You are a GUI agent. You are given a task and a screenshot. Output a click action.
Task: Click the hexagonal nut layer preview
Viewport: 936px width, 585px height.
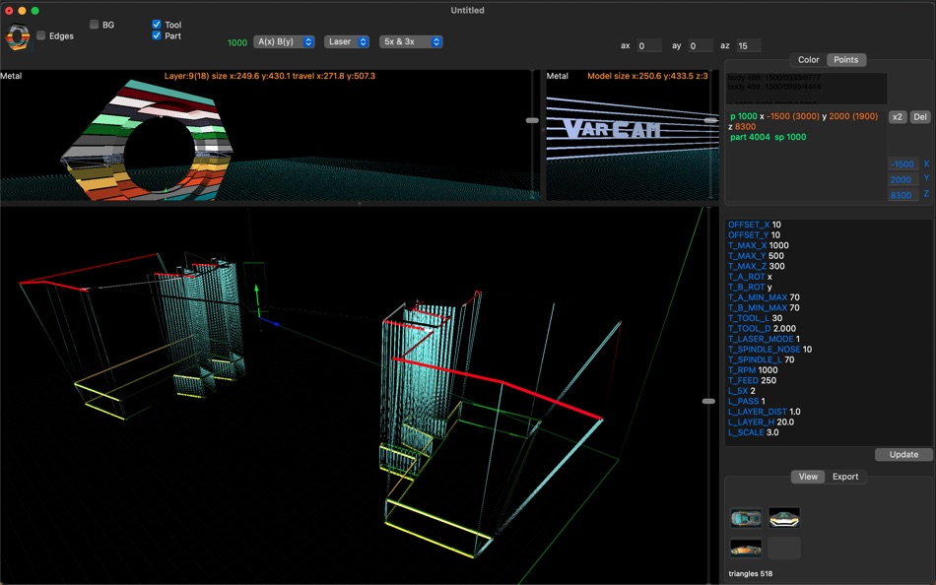tap(147, 141)
